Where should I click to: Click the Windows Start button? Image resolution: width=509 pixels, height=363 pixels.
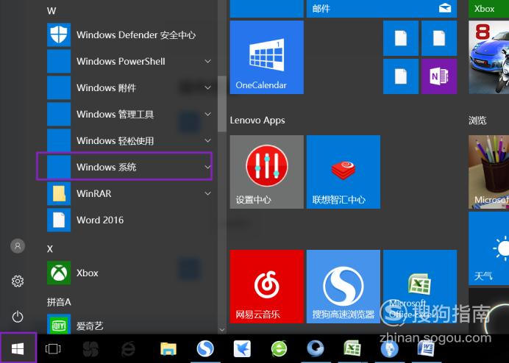point(18,348)
